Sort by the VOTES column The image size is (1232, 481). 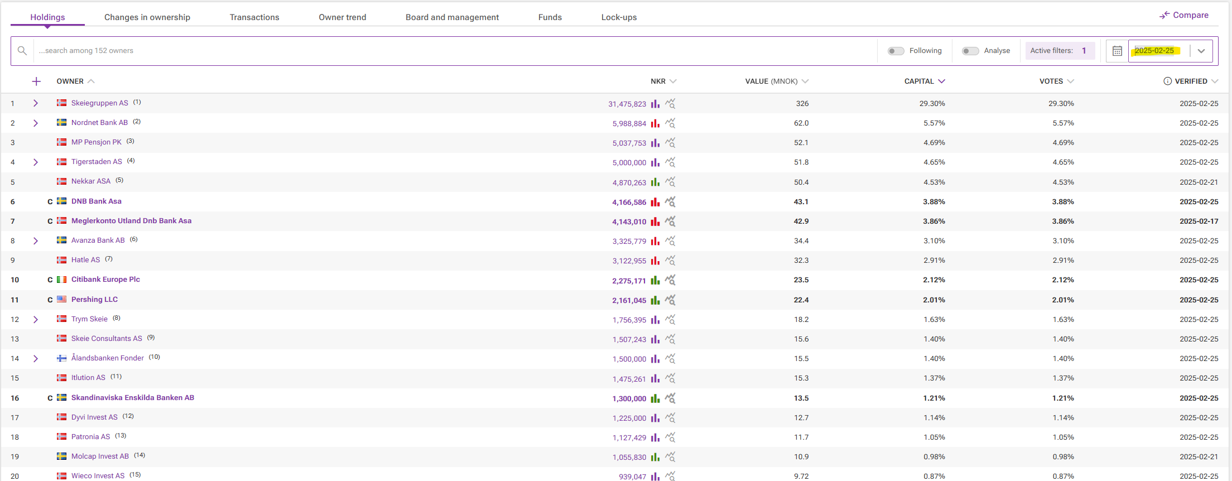click(x=1056, y=81)
